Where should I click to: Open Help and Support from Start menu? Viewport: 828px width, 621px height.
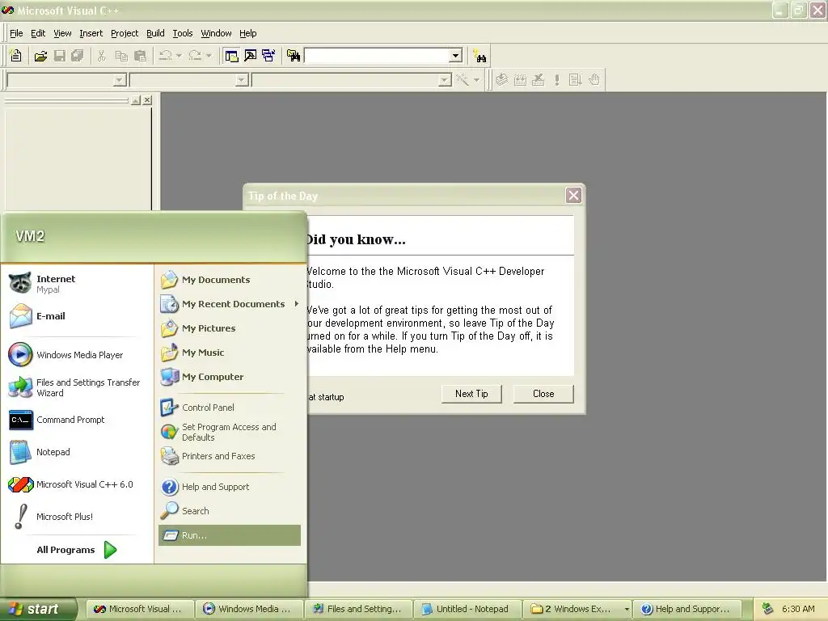pyautogui.click(x=229, y=486)
